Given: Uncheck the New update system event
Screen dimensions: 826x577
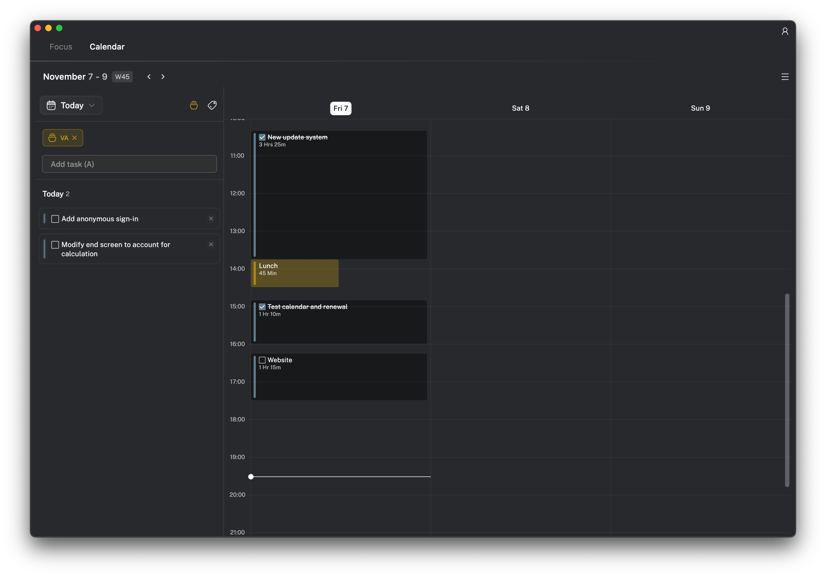Looking at the screenshot, I should coord(262,137).
